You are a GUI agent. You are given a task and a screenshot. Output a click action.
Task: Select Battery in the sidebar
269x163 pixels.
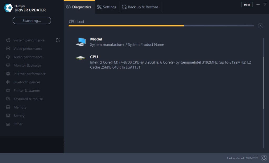click(19, 116)
